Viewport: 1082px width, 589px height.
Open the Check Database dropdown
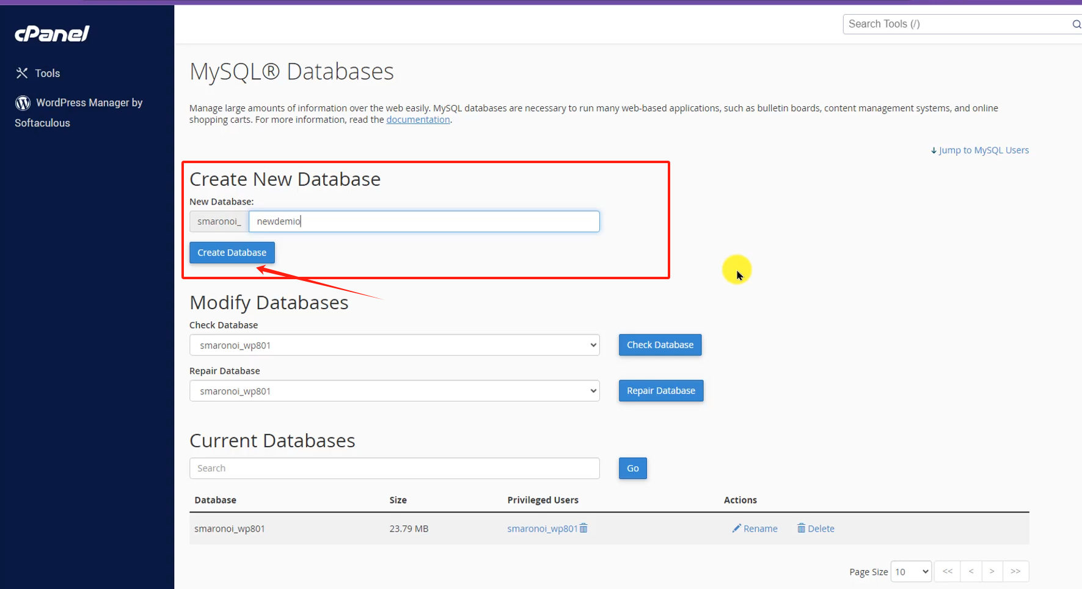click(394, 345)
